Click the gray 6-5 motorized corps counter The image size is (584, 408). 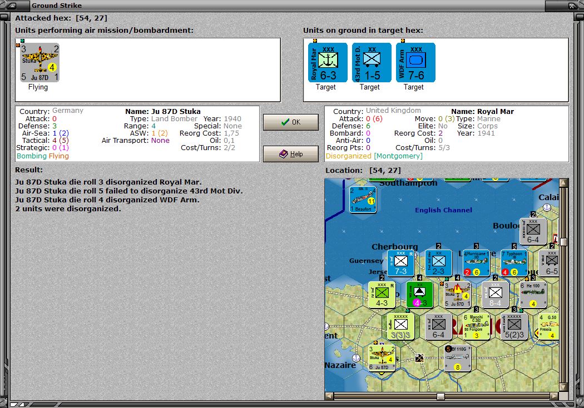pyautogui.click(x=549, y=263)
